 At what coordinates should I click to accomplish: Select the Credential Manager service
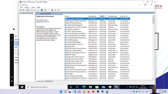point(97,42)
